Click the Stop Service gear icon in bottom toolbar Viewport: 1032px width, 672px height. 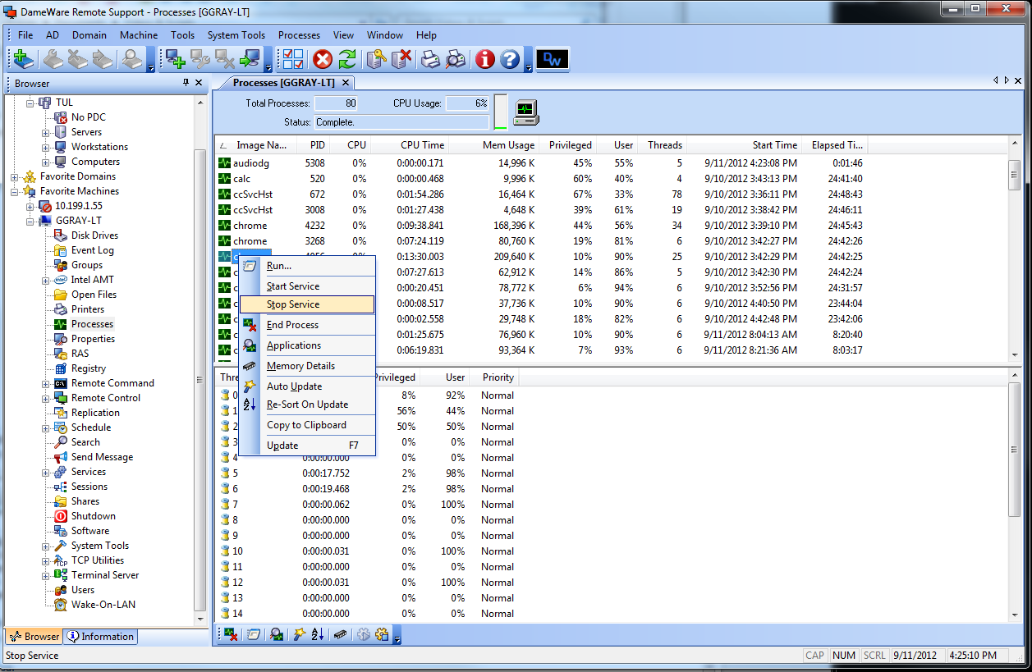[x=382, y=634]
